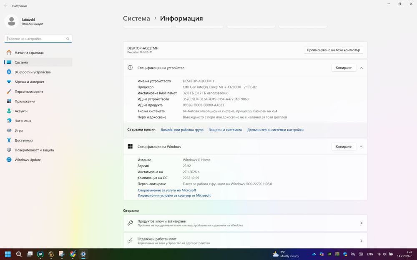Click the Игри controller icon
The image size is (417, 260).
point(9,131)
